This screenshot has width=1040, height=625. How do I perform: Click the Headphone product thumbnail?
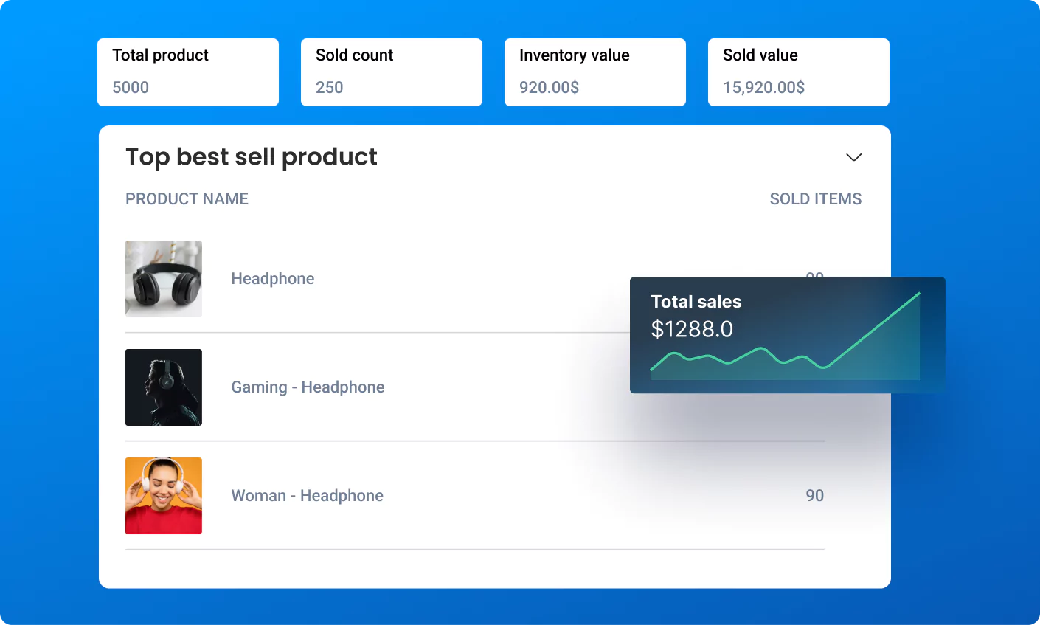coord(164,279)
